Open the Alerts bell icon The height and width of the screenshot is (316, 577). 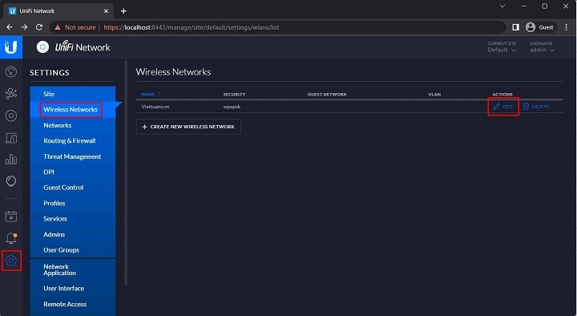11,238
